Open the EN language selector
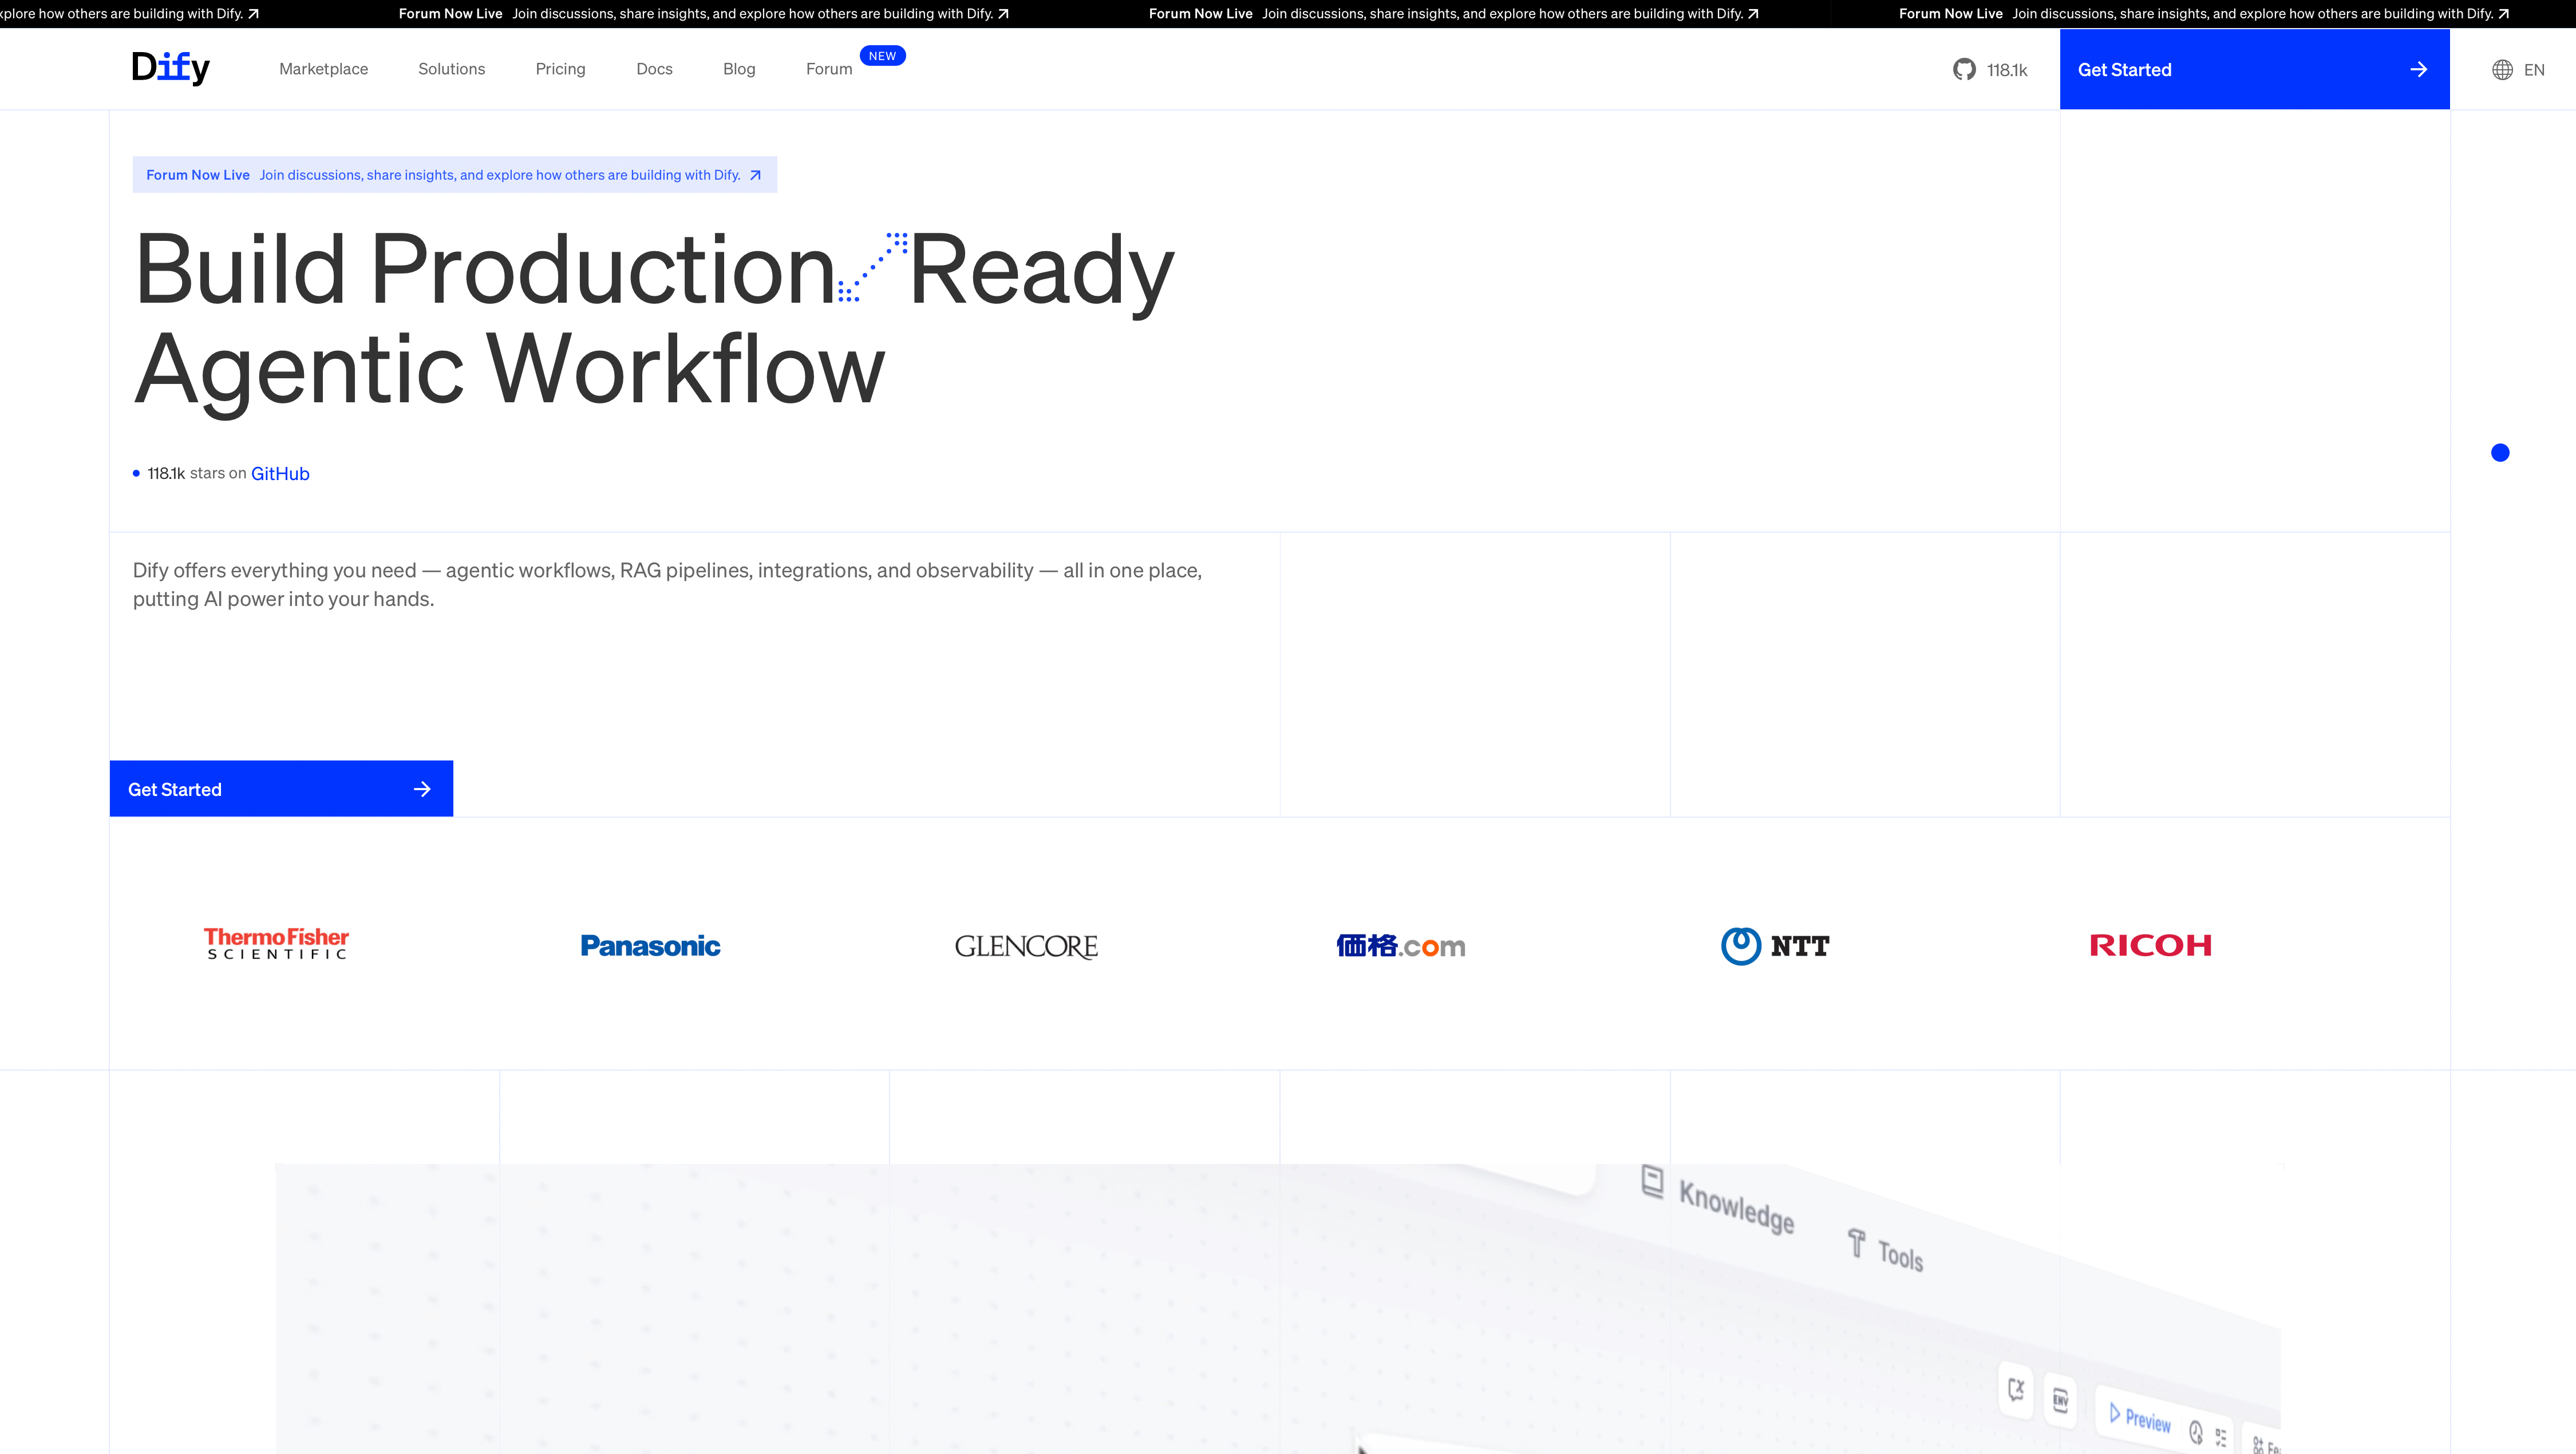Screen dimensions: 2576x1454 [2533, 69]
